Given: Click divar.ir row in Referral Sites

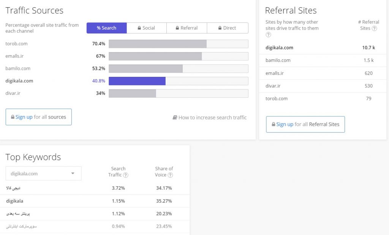Looking at the screenshot, I should tap(323, 86).
